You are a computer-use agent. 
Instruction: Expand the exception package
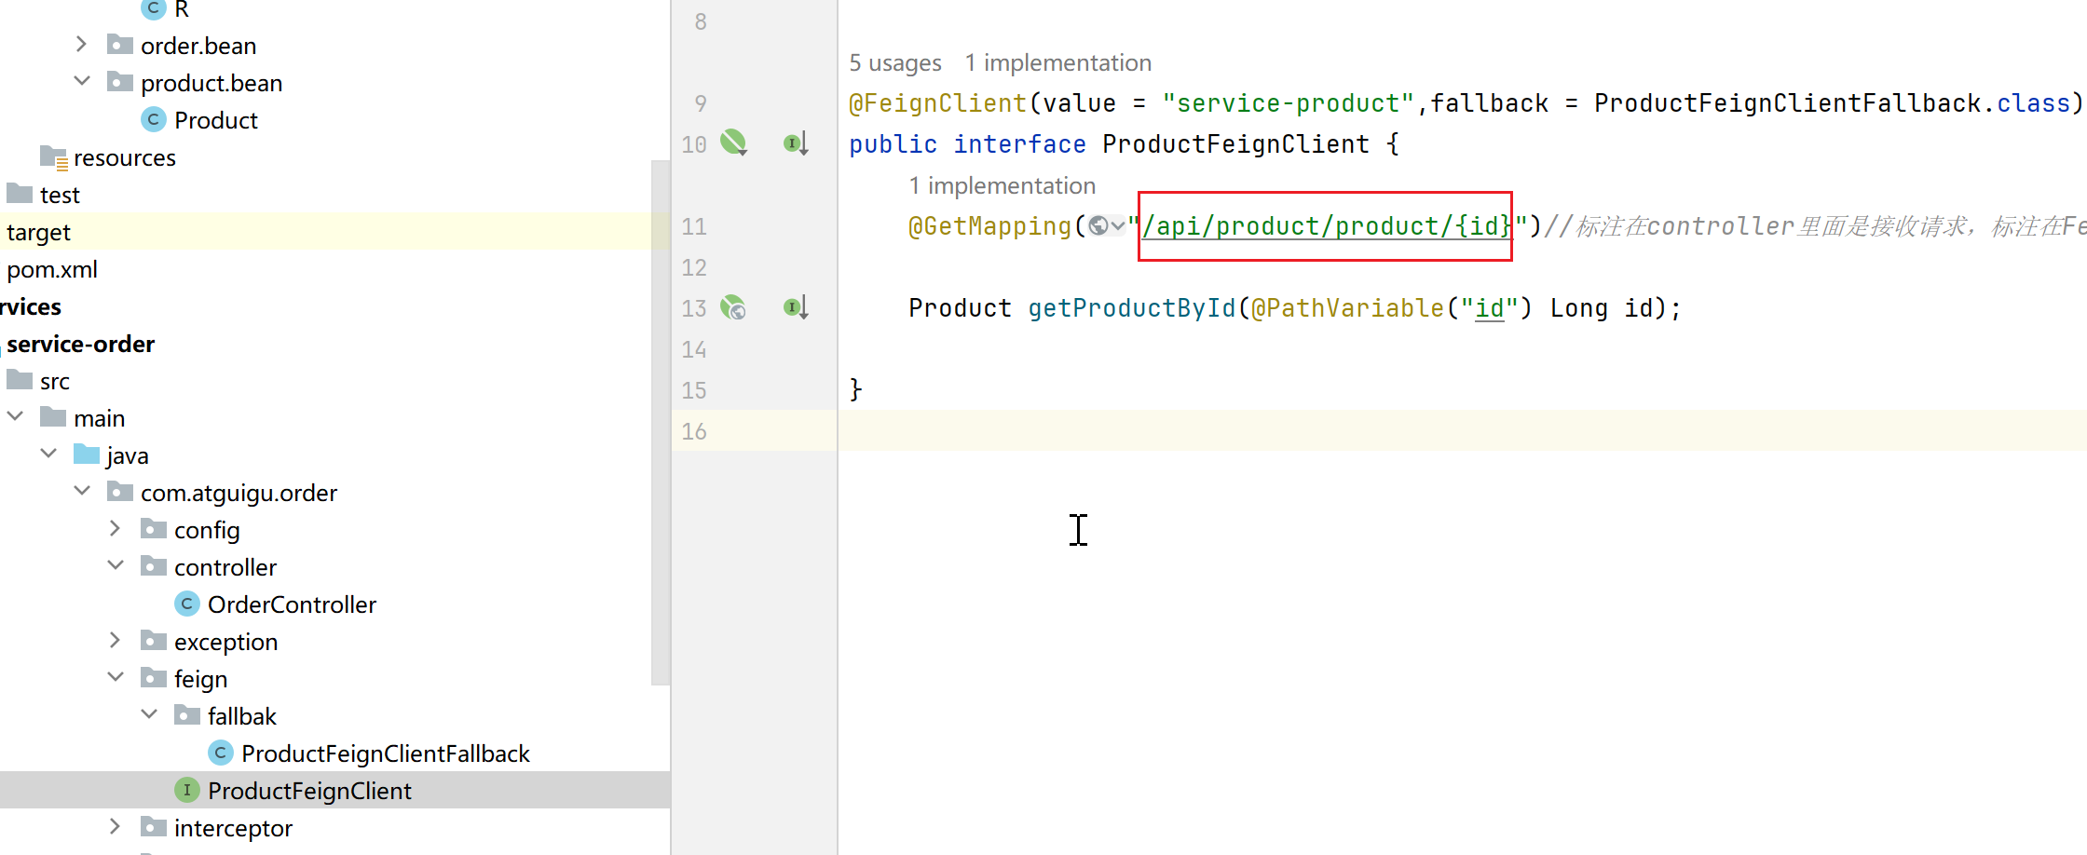[115, 640]
